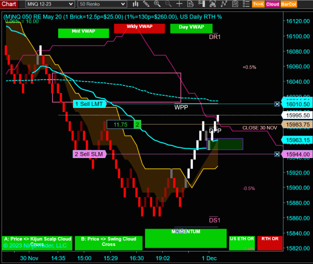This screenshot has width=313, height=264.
Task: Select the crosshair cursor icon
Action: [x=179, y=4]
